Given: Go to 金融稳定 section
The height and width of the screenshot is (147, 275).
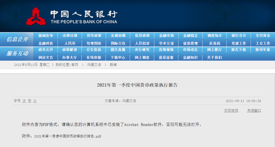Looking at the screenshot, I should 190,36.
